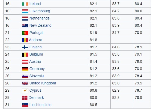The image size is (161, 109).
Task: Select Andorra's rank 22 cell
Action: 12,40
